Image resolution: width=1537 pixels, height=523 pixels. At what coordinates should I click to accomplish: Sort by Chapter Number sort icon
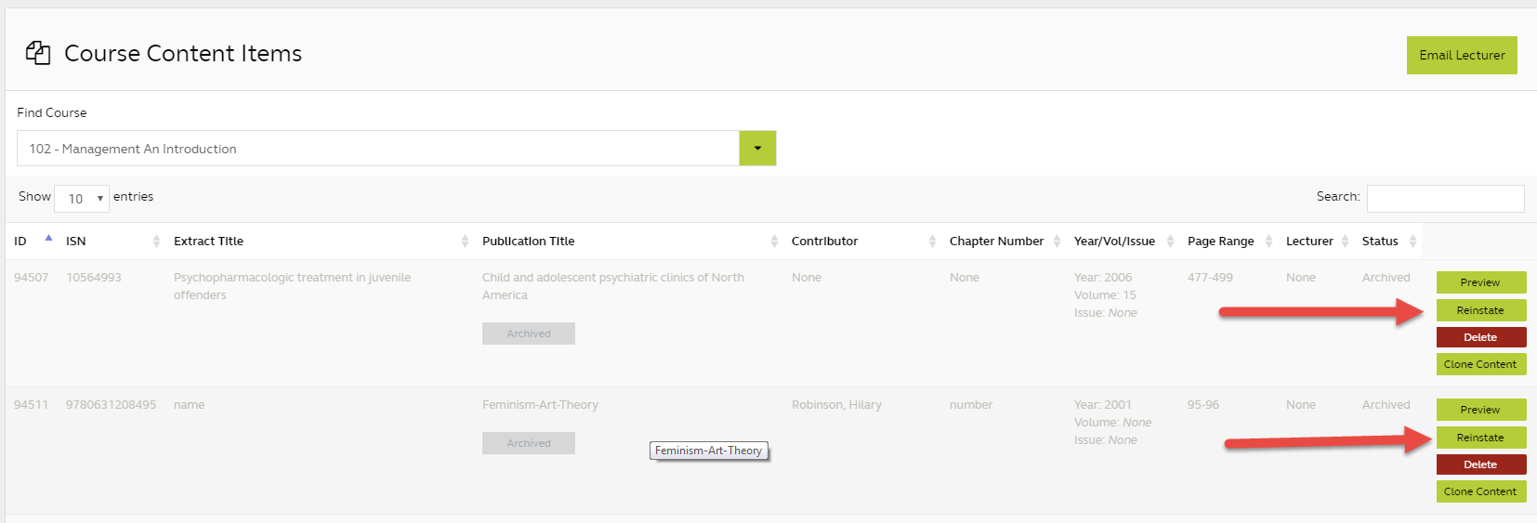click(x=1057, y=242)
